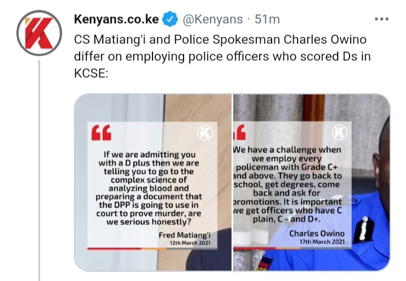Open the Fred Matiang'i quote image

click(x=153, y=182)
